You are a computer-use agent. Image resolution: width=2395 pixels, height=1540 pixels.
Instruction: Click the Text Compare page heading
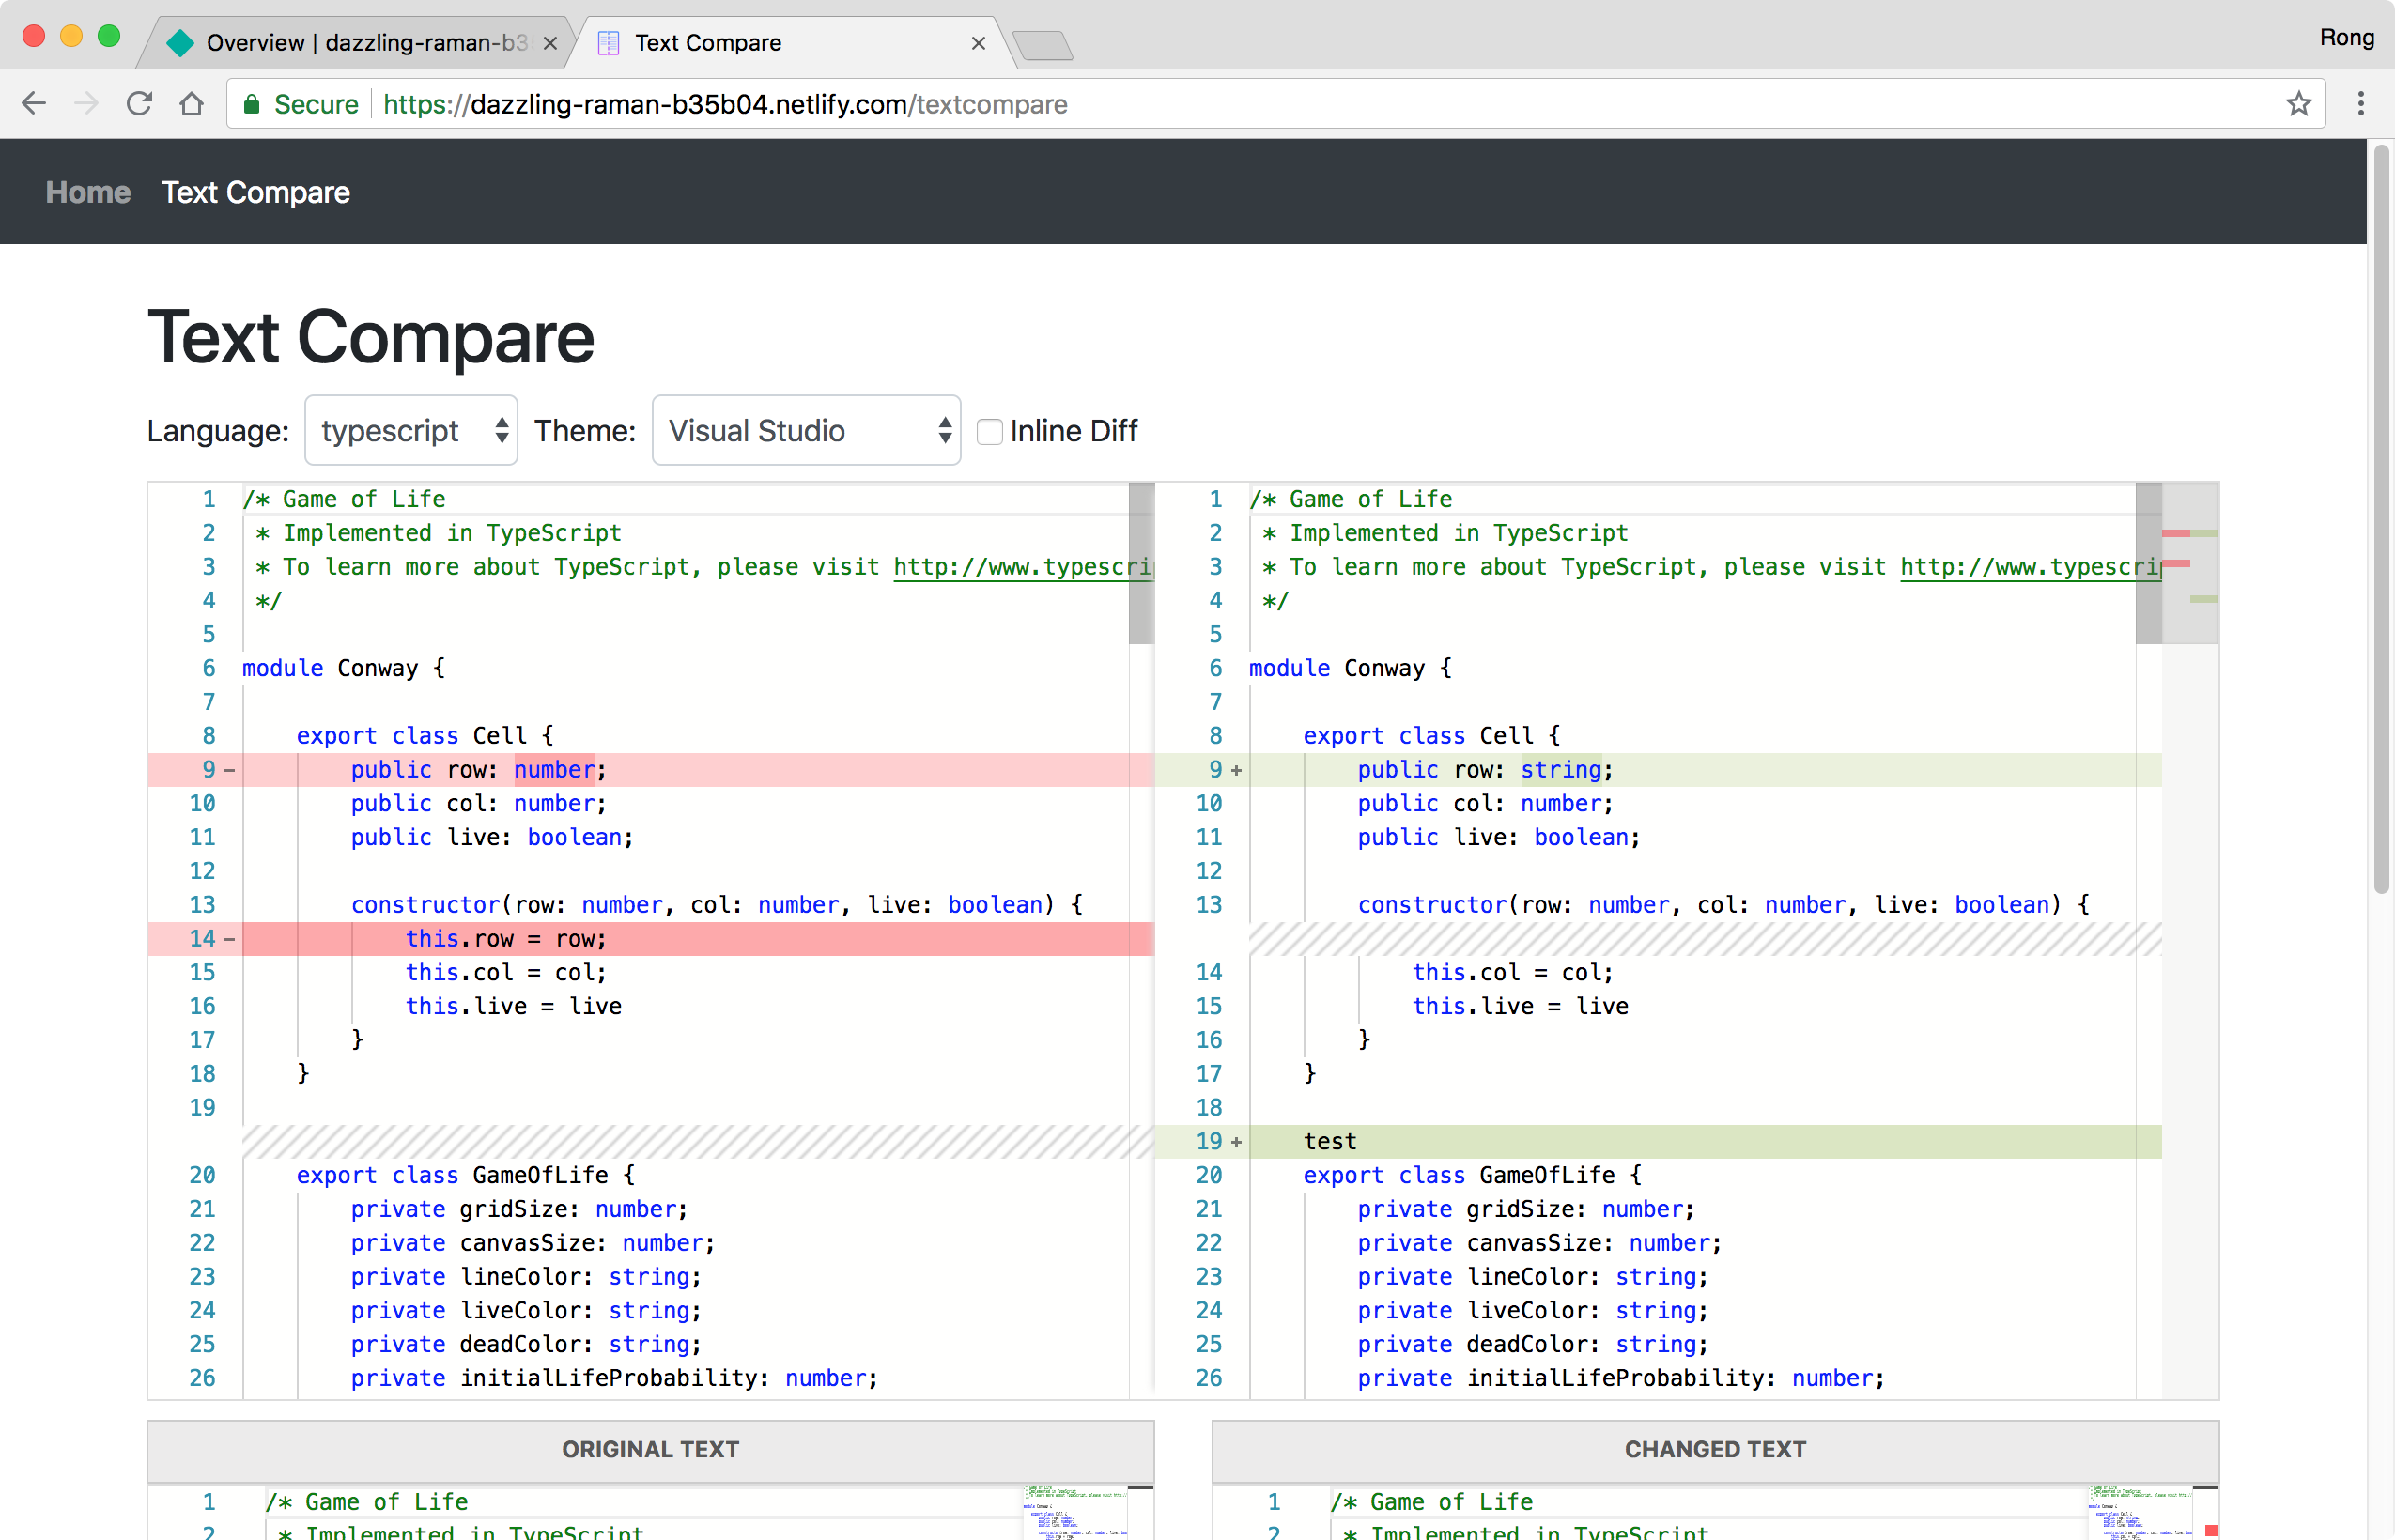tap(371, 337)
